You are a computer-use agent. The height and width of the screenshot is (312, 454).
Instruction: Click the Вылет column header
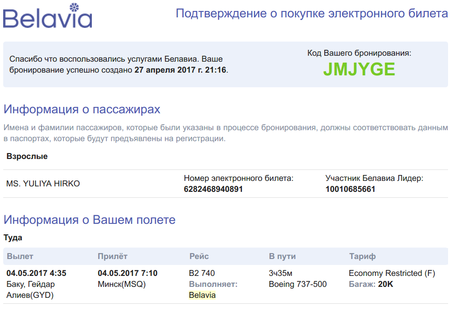(x=20, y=256)
